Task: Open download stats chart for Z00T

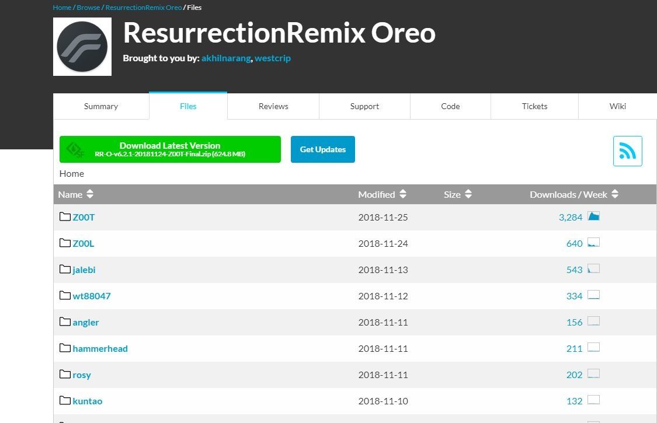Action: tap(593, 216)
